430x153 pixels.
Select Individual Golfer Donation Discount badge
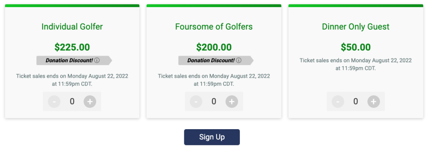coord(74,60)
